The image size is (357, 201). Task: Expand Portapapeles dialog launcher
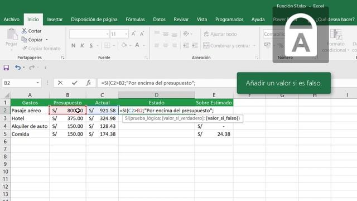[62, 58]
